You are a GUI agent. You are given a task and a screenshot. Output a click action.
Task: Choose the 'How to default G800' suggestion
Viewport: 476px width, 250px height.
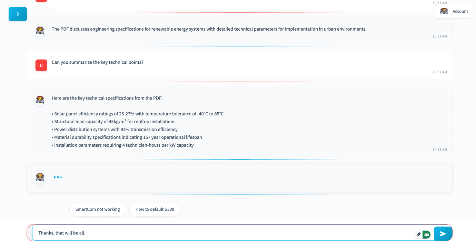pos(155,209)
